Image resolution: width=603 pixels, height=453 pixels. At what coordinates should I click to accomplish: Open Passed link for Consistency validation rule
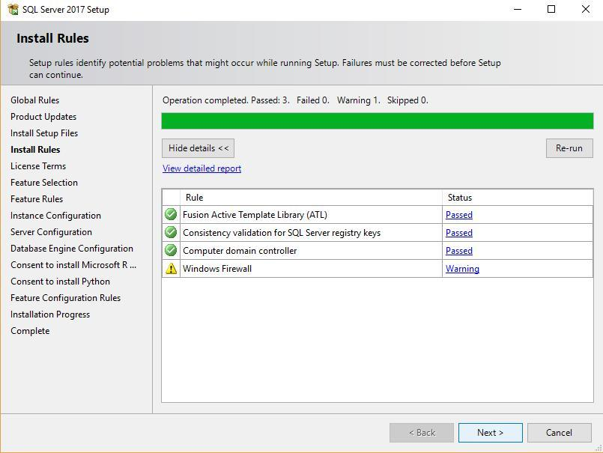[x=458, y=233]
